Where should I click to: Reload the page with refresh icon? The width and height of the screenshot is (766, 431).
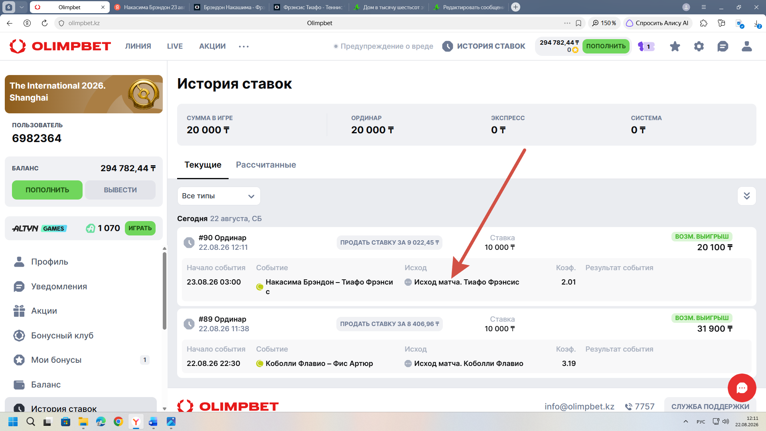click(x=45, y=23)
